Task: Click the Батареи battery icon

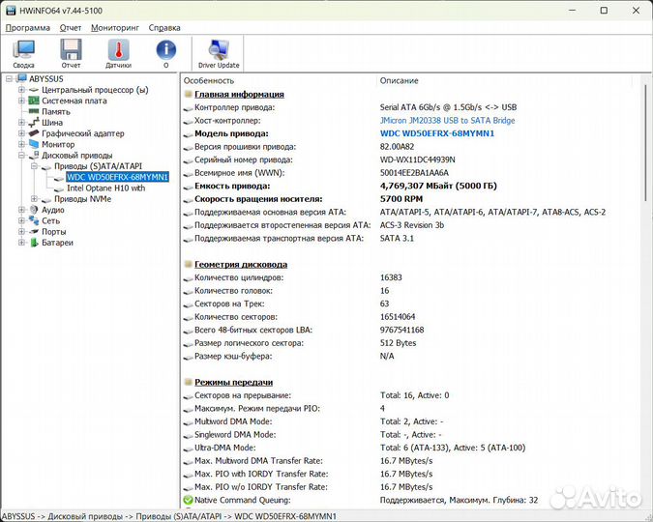Action: click(x=34, y=243)
